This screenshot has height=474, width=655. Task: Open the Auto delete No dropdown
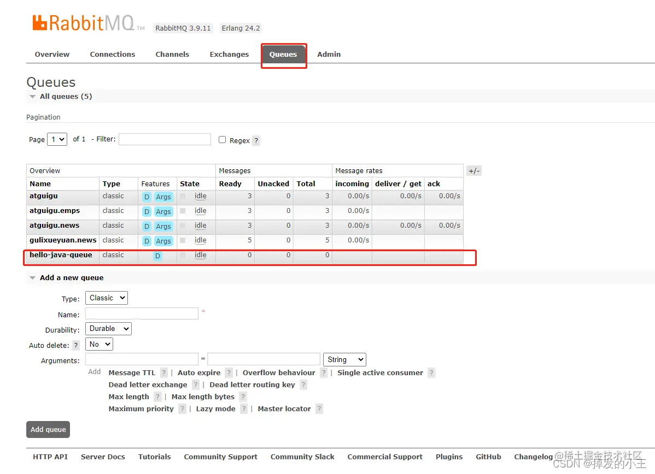point(99,344)
